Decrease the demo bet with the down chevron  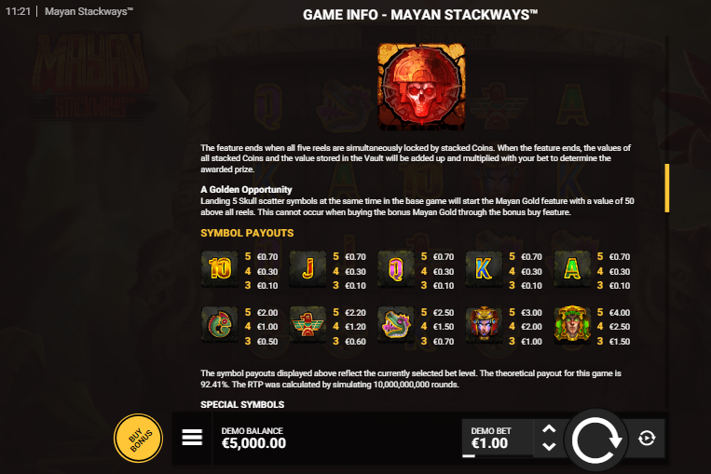point(549,446)
